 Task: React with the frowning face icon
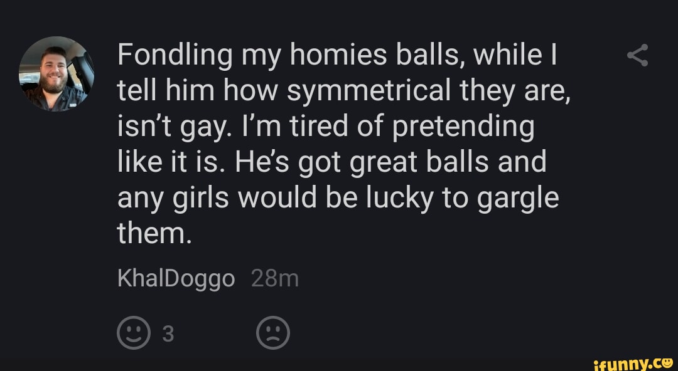[273, 333]
